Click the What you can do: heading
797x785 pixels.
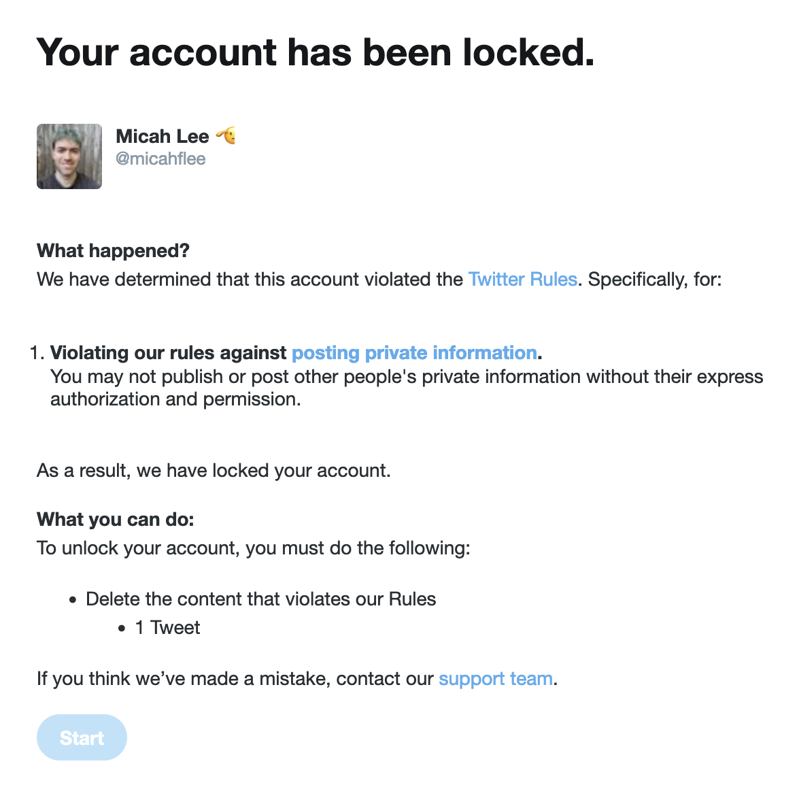[x=116, y=520]
